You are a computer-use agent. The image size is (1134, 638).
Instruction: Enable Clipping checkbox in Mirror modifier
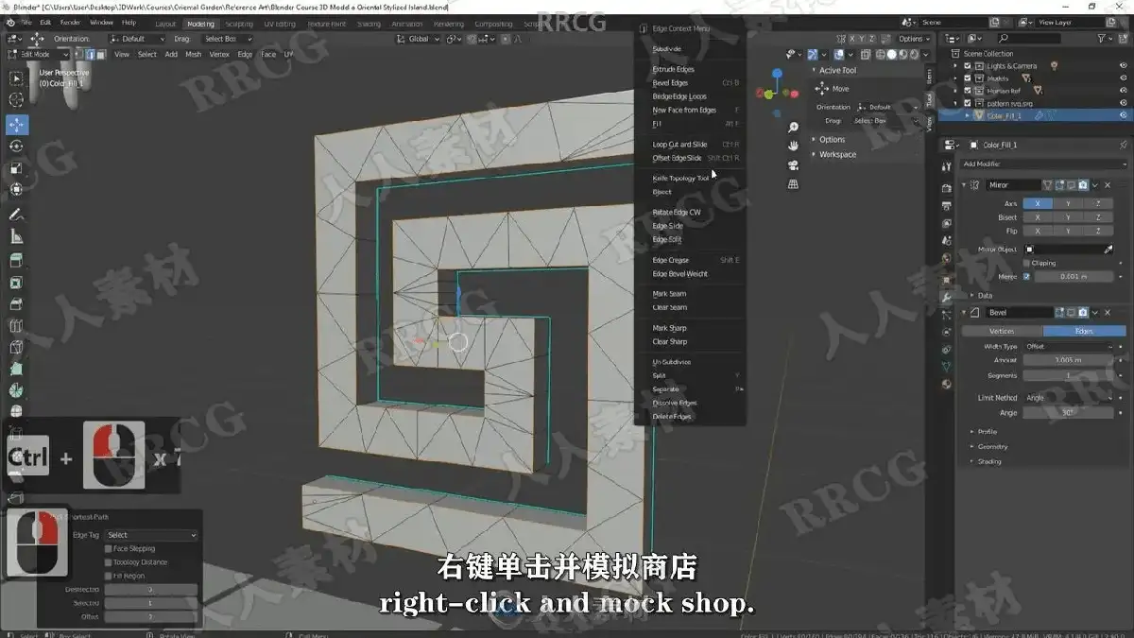tap(1027, 263)
